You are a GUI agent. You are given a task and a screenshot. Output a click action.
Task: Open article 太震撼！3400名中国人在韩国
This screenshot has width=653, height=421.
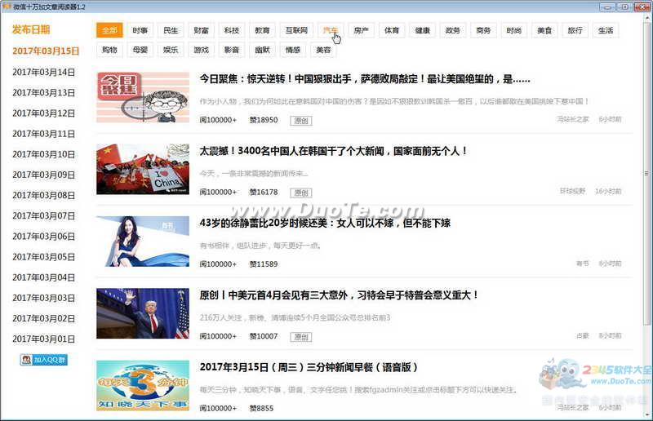(x=333, y=151)
